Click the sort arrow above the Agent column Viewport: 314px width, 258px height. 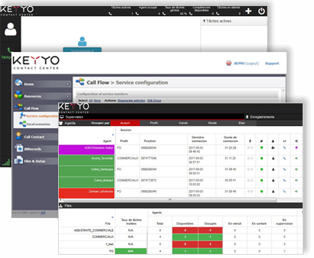(113, 135)
